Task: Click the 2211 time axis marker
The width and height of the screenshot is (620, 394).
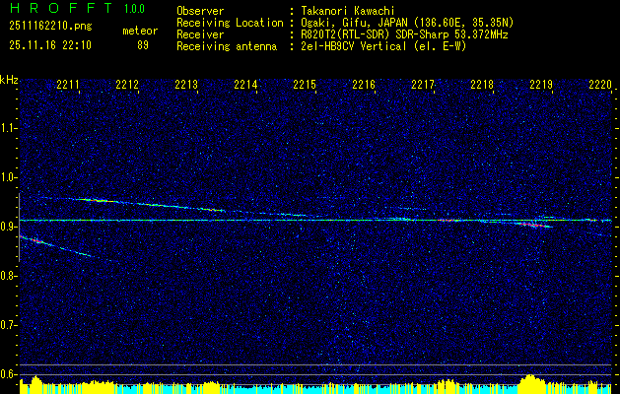Action: point(68,85)
